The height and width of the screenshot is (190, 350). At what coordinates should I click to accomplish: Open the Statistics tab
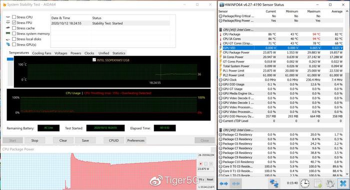point(119,53)
